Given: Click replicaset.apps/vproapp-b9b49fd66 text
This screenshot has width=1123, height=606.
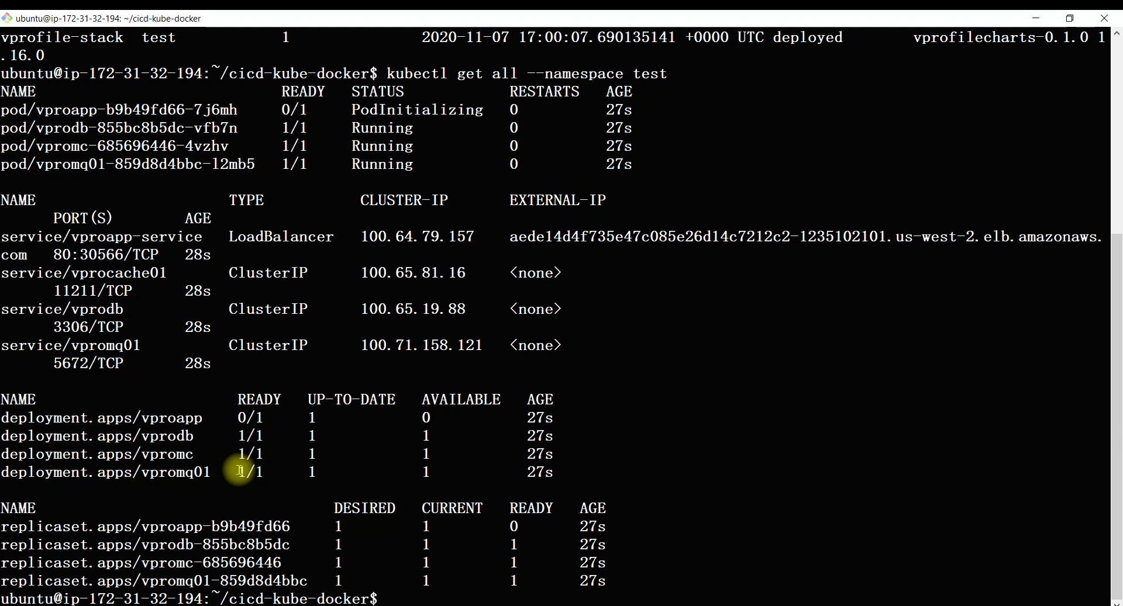Looking at the screenshot, I should (x=145, y=527).
